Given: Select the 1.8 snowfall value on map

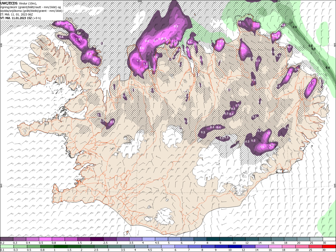Looking at the screenshot, I should (x=146, y=64).
